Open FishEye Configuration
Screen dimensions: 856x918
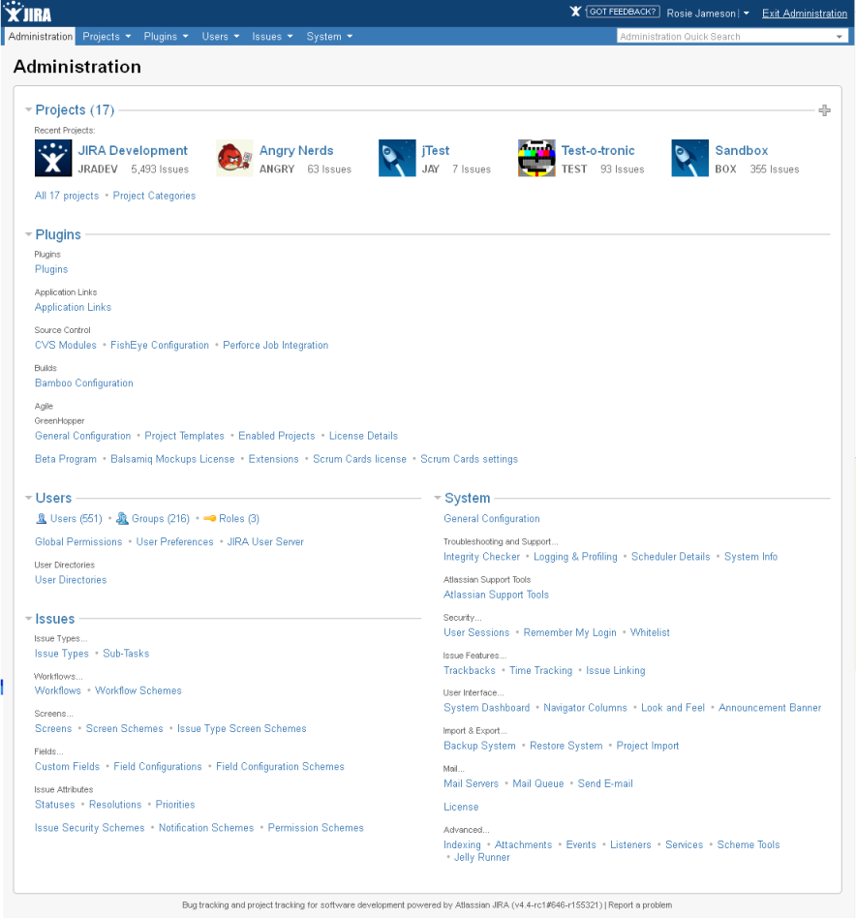pos(159,345)
